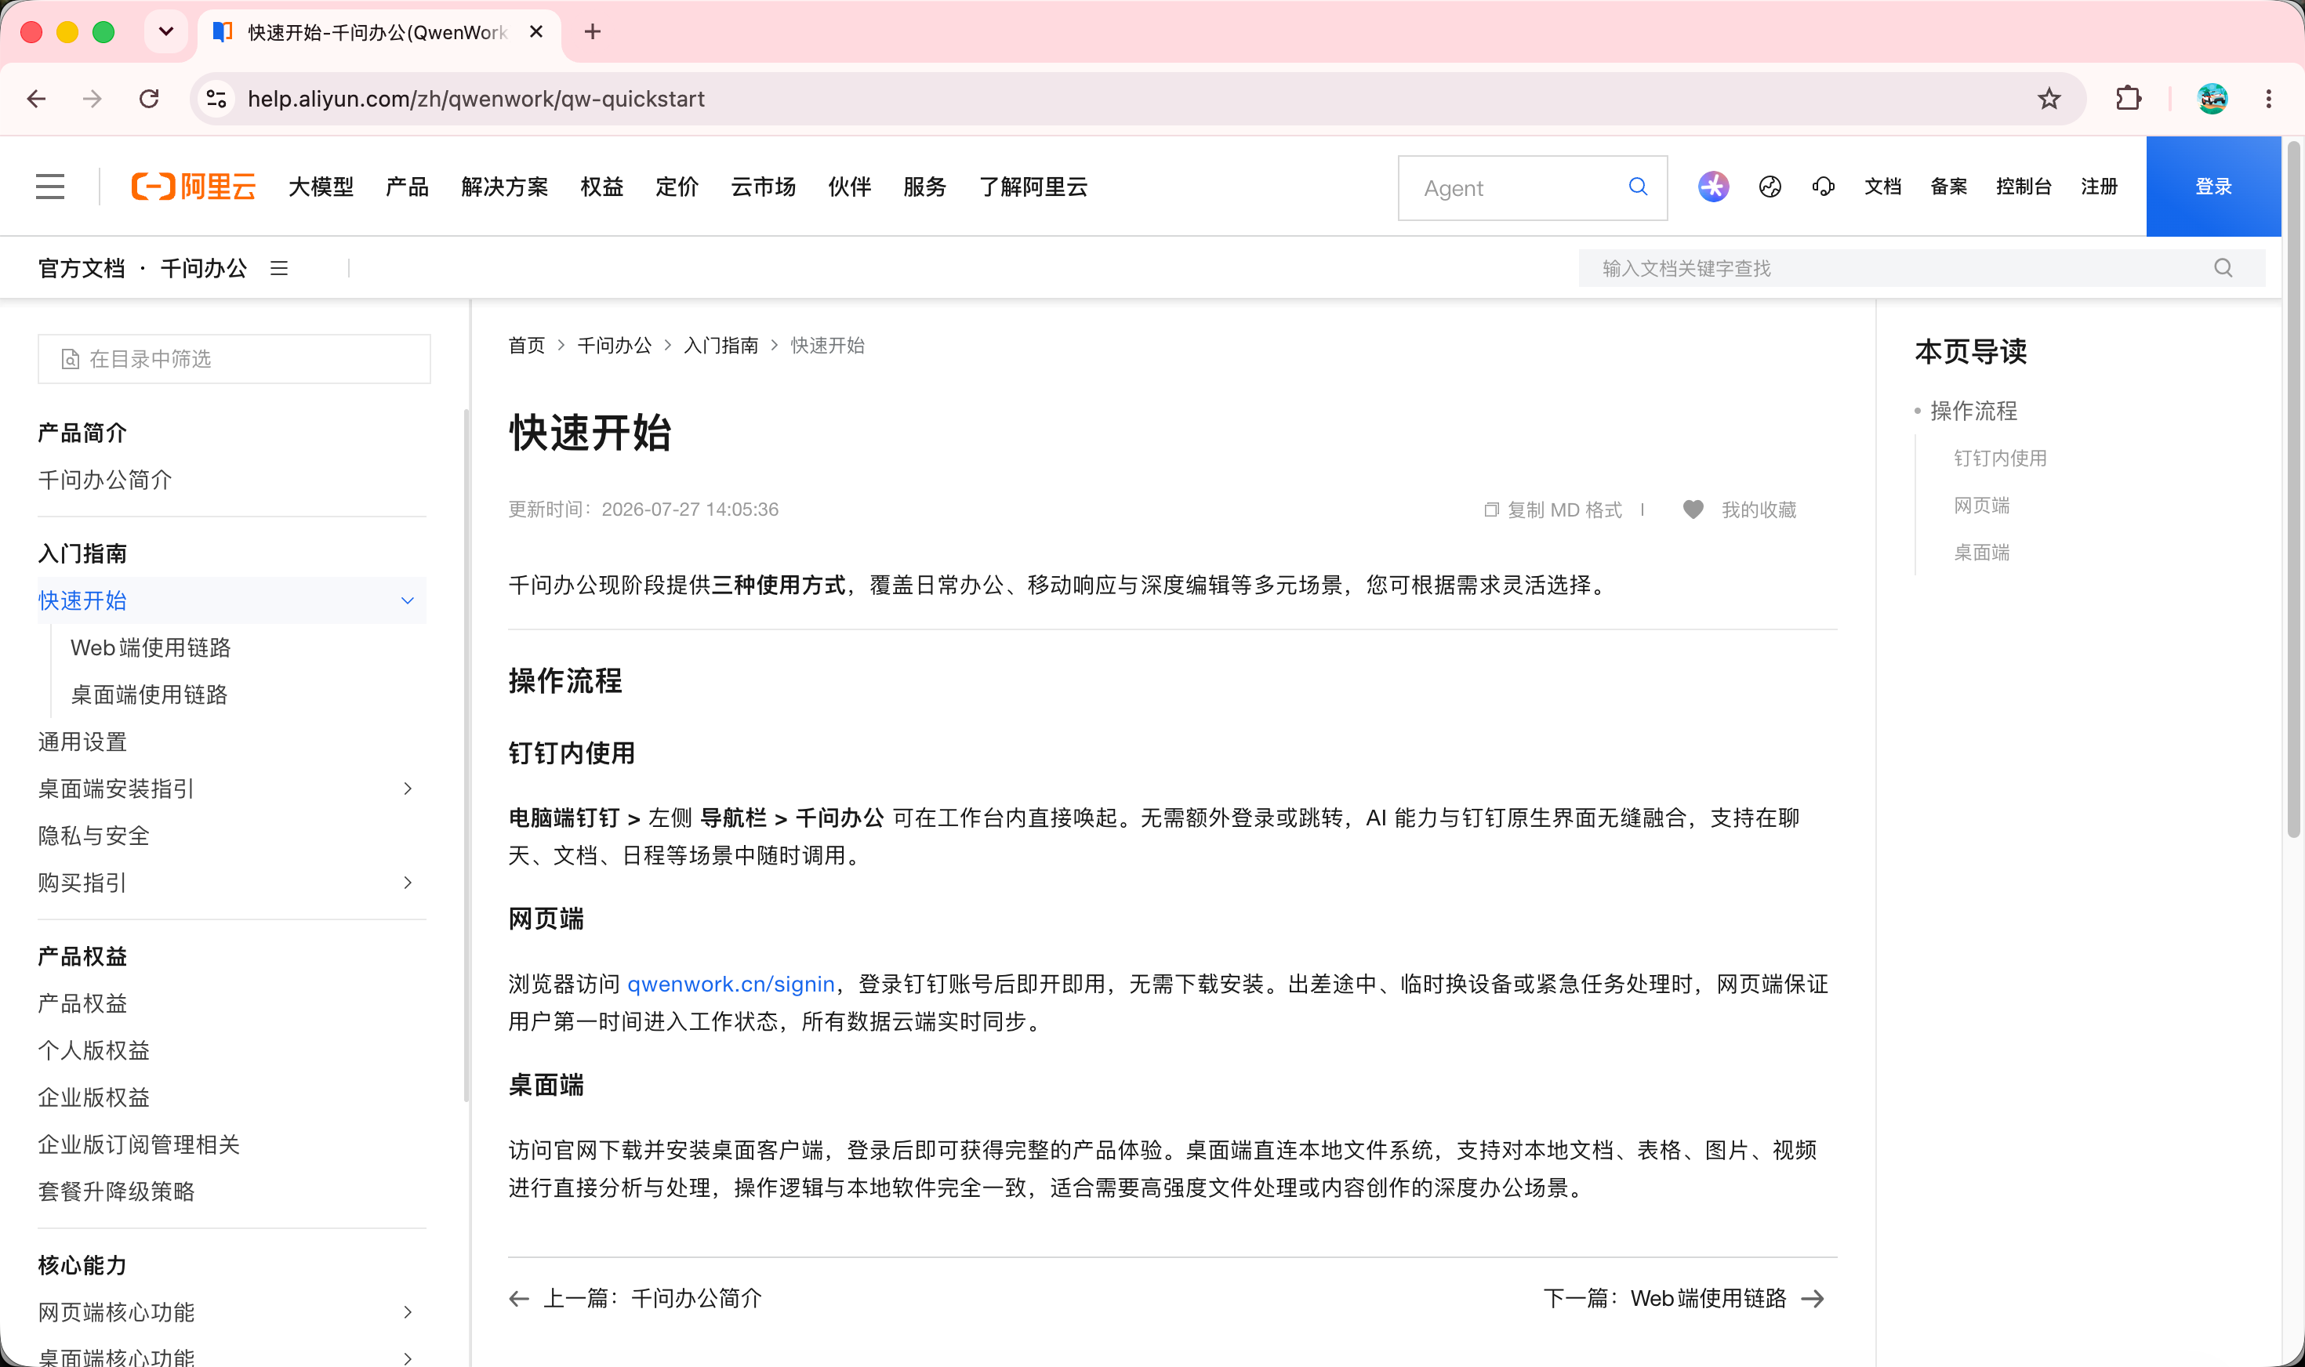Click the Agent search input field
2305x1367 pixels.
click(1532, 188)
